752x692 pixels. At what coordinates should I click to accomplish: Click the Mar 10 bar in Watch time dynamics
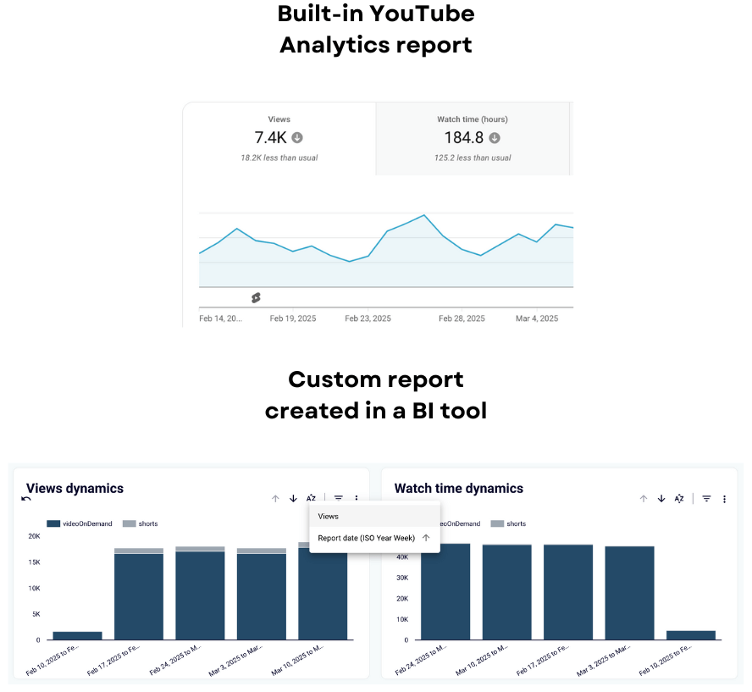click(x=507, y=592)
